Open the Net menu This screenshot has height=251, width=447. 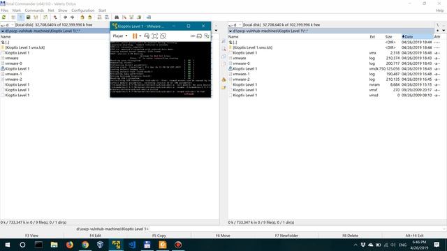pos(51,10)
